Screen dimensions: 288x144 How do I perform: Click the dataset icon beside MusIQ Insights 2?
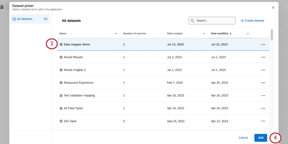pyautogui.click(x=61, y=70)
